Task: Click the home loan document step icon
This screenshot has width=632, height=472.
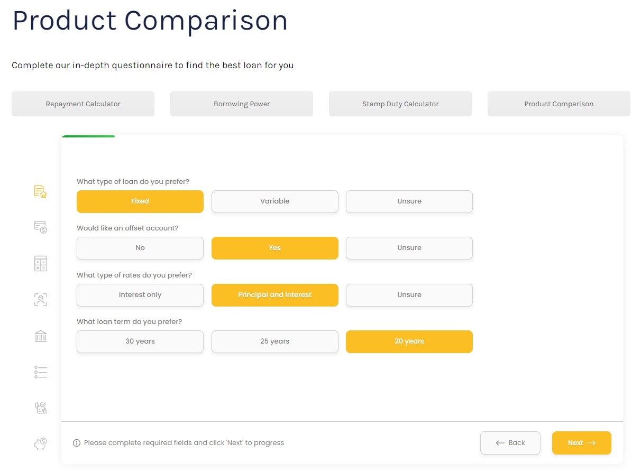Action: 41,191
